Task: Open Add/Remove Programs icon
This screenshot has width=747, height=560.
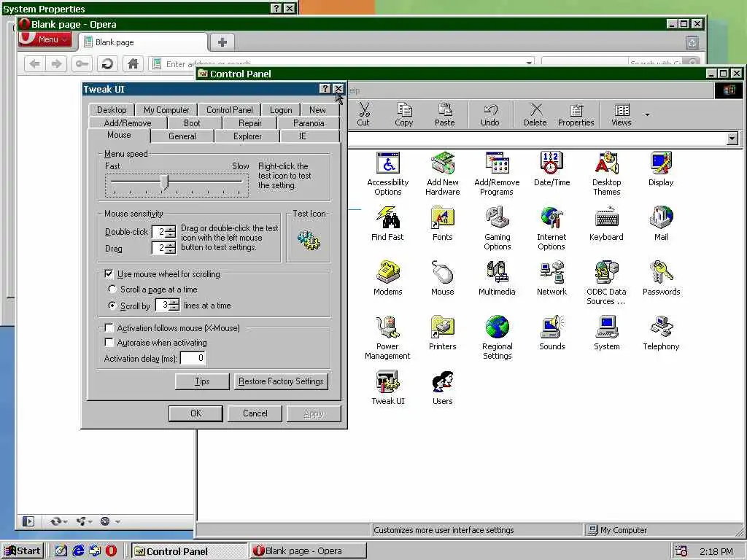Action: (x=497, y=174)
